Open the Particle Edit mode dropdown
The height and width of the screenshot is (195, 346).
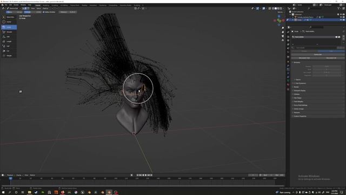click(13, 9)
